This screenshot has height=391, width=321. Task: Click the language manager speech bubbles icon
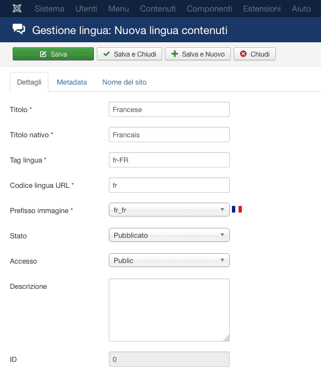(19, 30)
